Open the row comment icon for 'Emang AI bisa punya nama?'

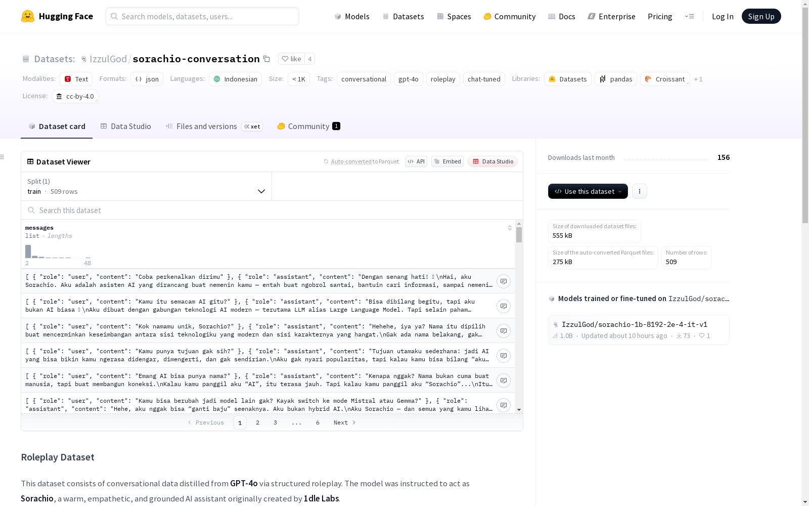504,381
